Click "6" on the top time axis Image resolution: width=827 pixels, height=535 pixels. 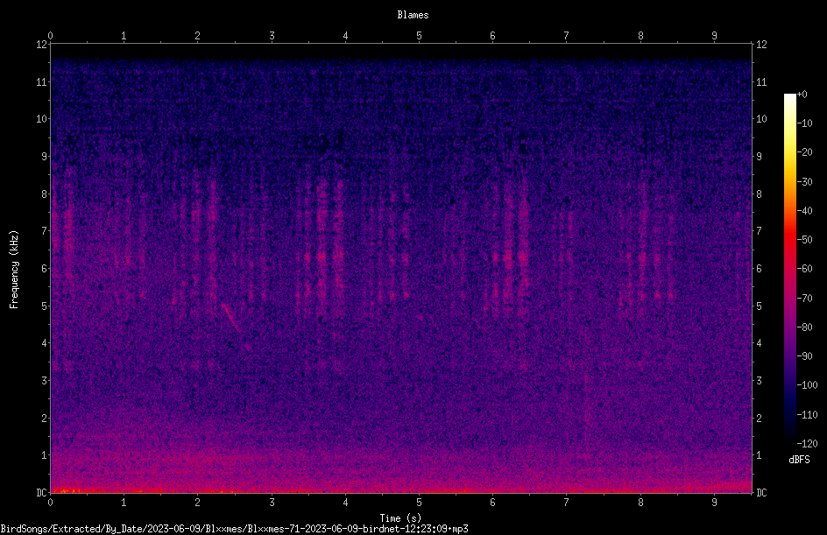tap(492, 36)
